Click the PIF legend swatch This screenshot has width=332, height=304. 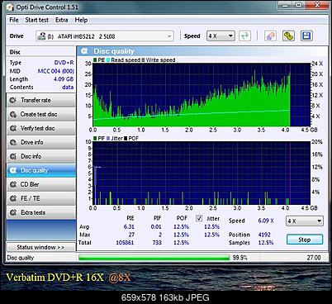(95, 138)
